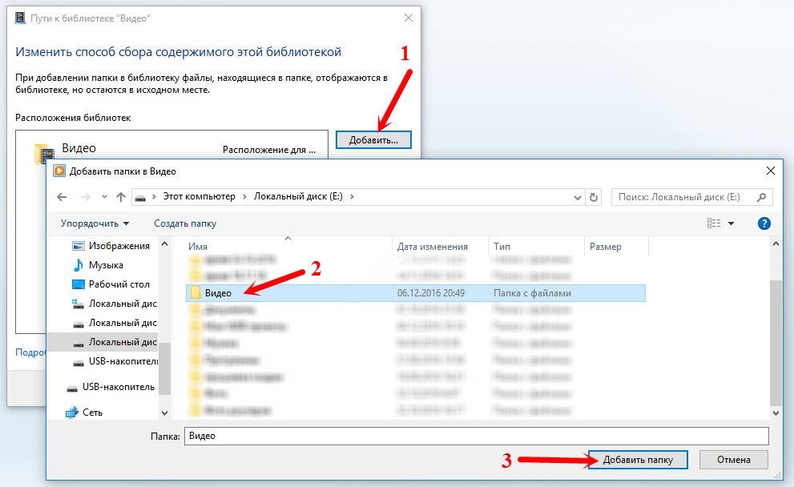Viewport: 794px width, 487px height.
Task: Click the Рабочий стол icon in sidebar
Action: point(78,284)
